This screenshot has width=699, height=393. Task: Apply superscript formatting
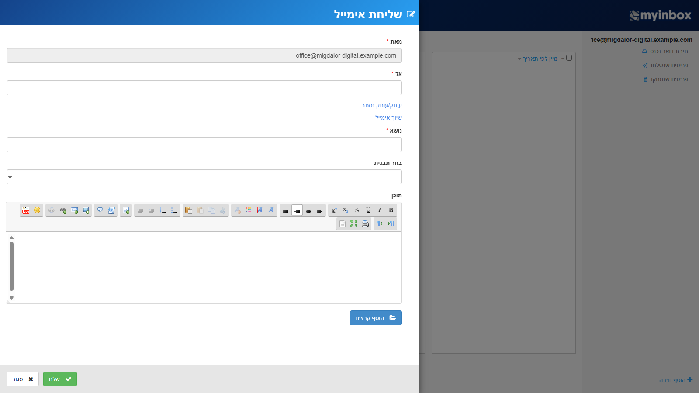click(334, 210)
